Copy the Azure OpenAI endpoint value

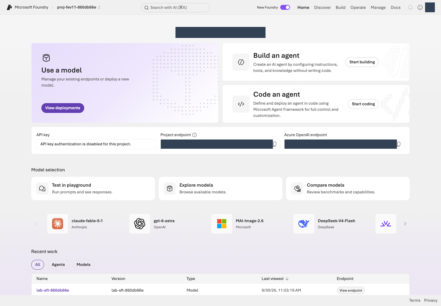click(399, 144)
